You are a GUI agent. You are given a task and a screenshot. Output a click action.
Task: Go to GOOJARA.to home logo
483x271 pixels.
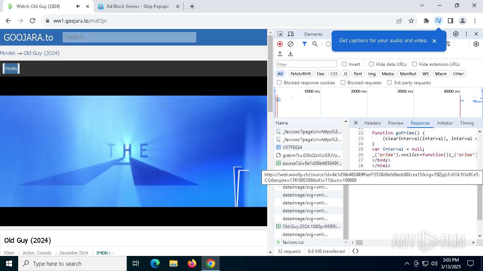(28, 37)
